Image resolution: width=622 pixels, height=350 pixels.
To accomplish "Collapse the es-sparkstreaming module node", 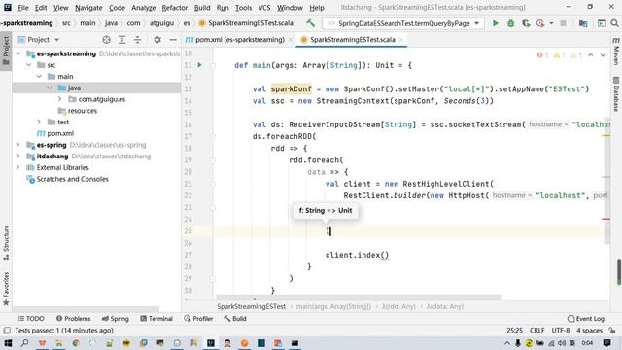I will (18, 53).
